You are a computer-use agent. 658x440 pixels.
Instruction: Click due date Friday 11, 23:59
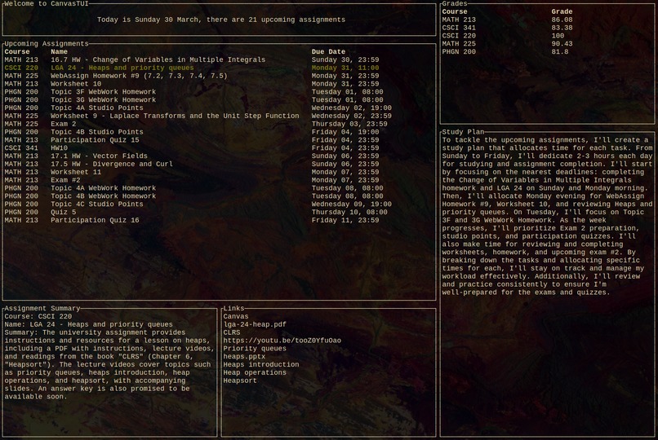[x=345, y=220]
